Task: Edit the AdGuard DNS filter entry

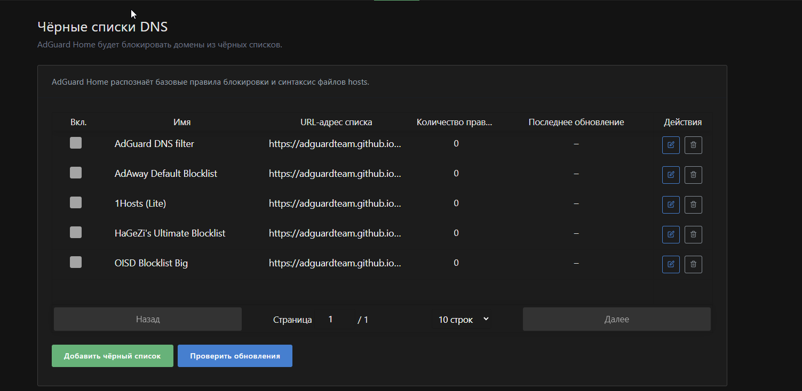Action: (671, 145)
